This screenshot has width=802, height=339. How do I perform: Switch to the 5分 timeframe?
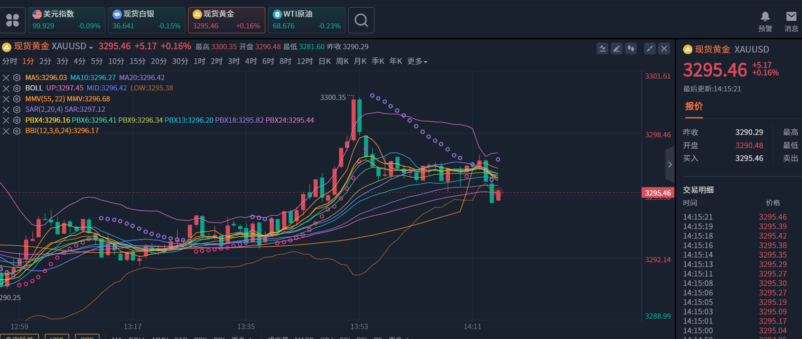tap(97, 62)
